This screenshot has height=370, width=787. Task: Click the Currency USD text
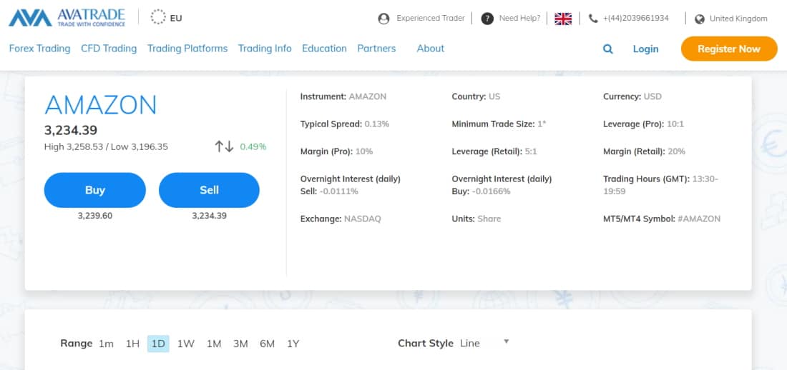pyautogui.click(x=632, y=96)
